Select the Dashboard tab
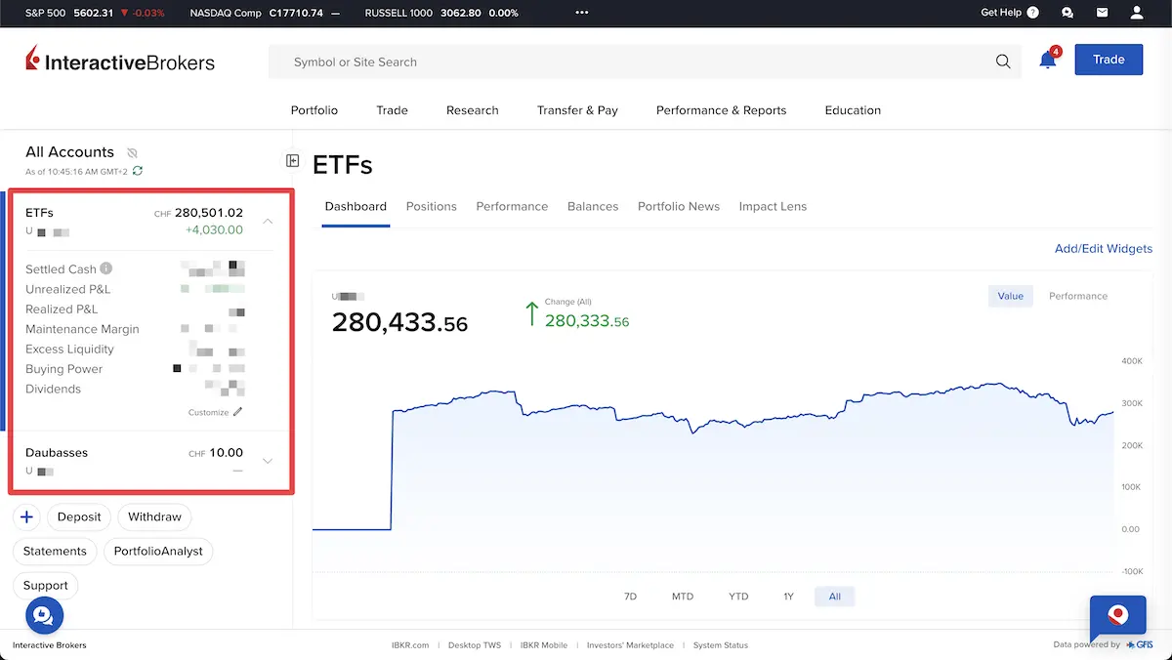Screen dimensions: 1172x660 point(356,207)
